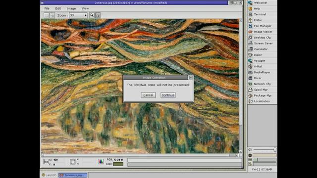Launch Voyager web browser

[x=262, y=61]
